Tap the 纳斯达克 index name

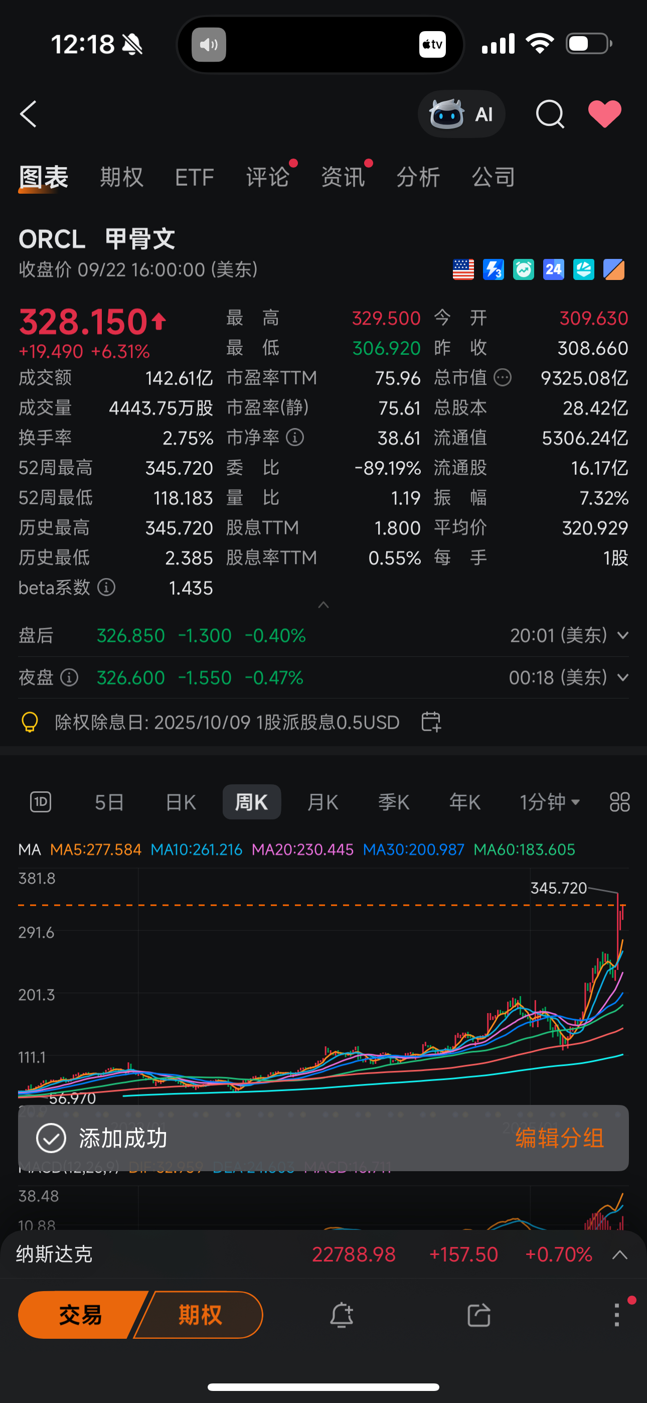point(54,1254)
